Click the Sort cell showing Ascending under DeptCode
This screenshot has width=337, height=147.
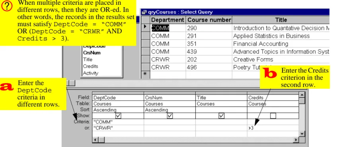[x=118, y=110]
